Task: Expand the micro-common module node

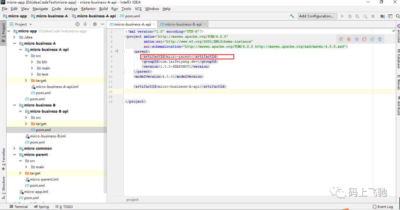Action: coord(14,148)
